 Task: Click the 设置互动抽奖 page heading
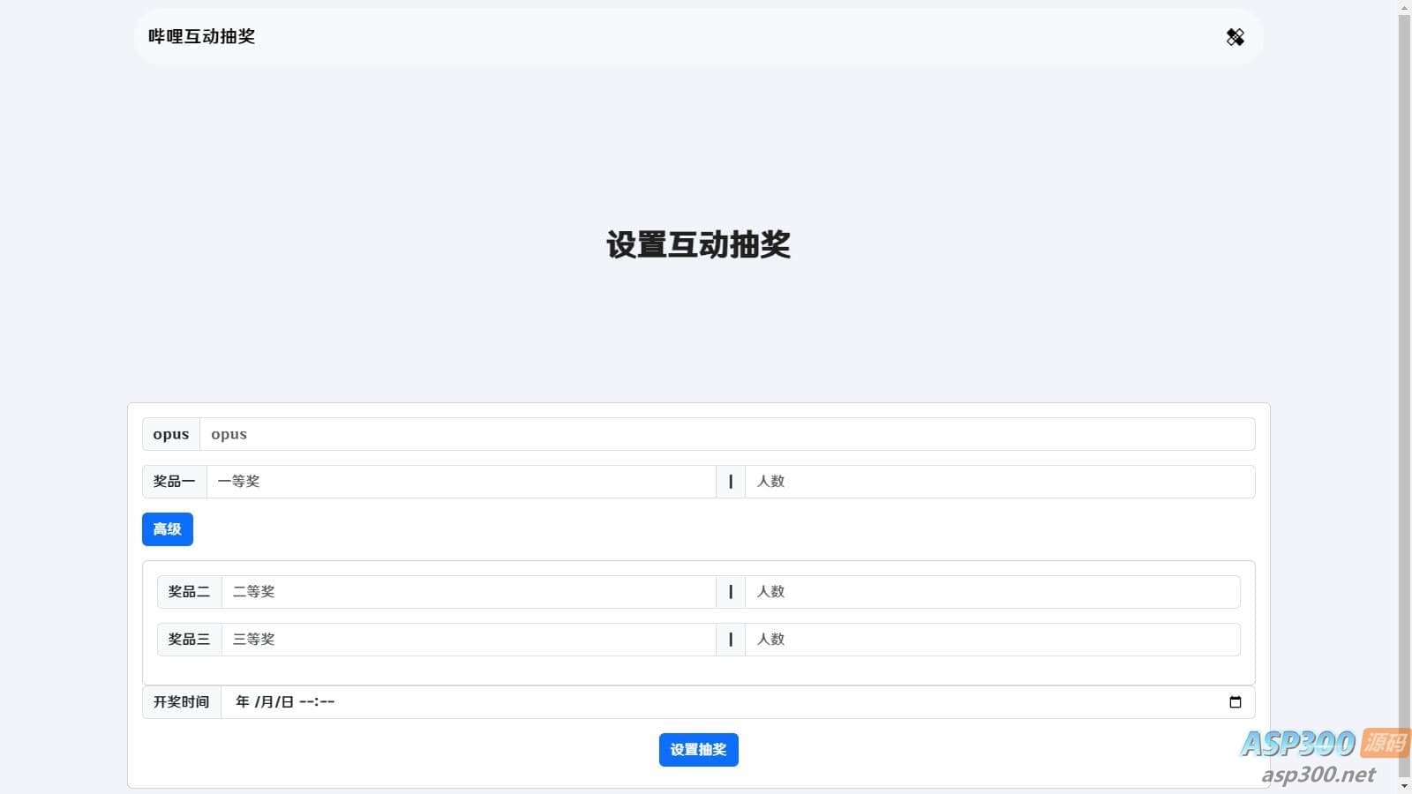(x=698, y=244)
